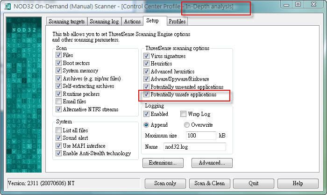Open the Scanning log tab

tap(104, 22)
